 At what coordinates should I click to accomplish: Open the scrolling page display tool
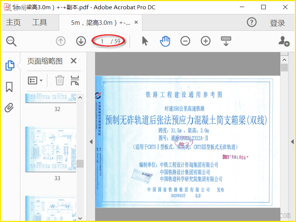click(226, 41)
